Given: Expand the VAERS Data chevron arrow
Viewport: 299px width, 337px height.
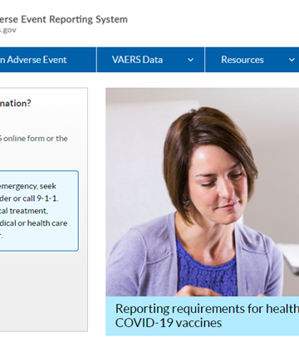Looking at the screenshot, I should tap(190, 60).
